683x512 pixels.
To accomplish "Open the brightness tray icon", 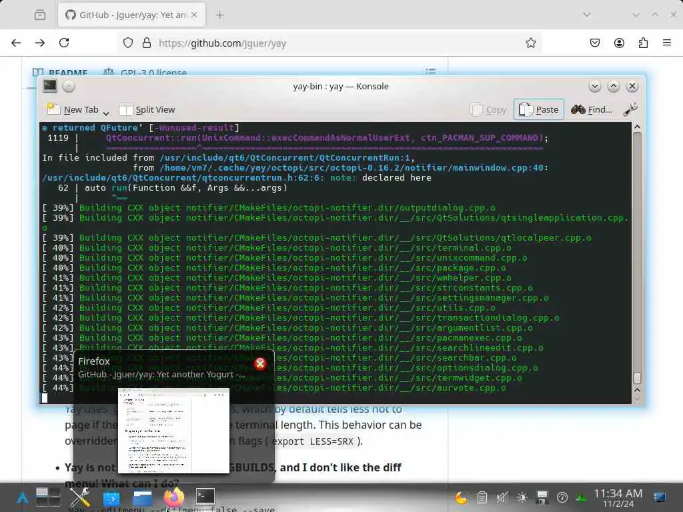I will (x=522, y=497).
